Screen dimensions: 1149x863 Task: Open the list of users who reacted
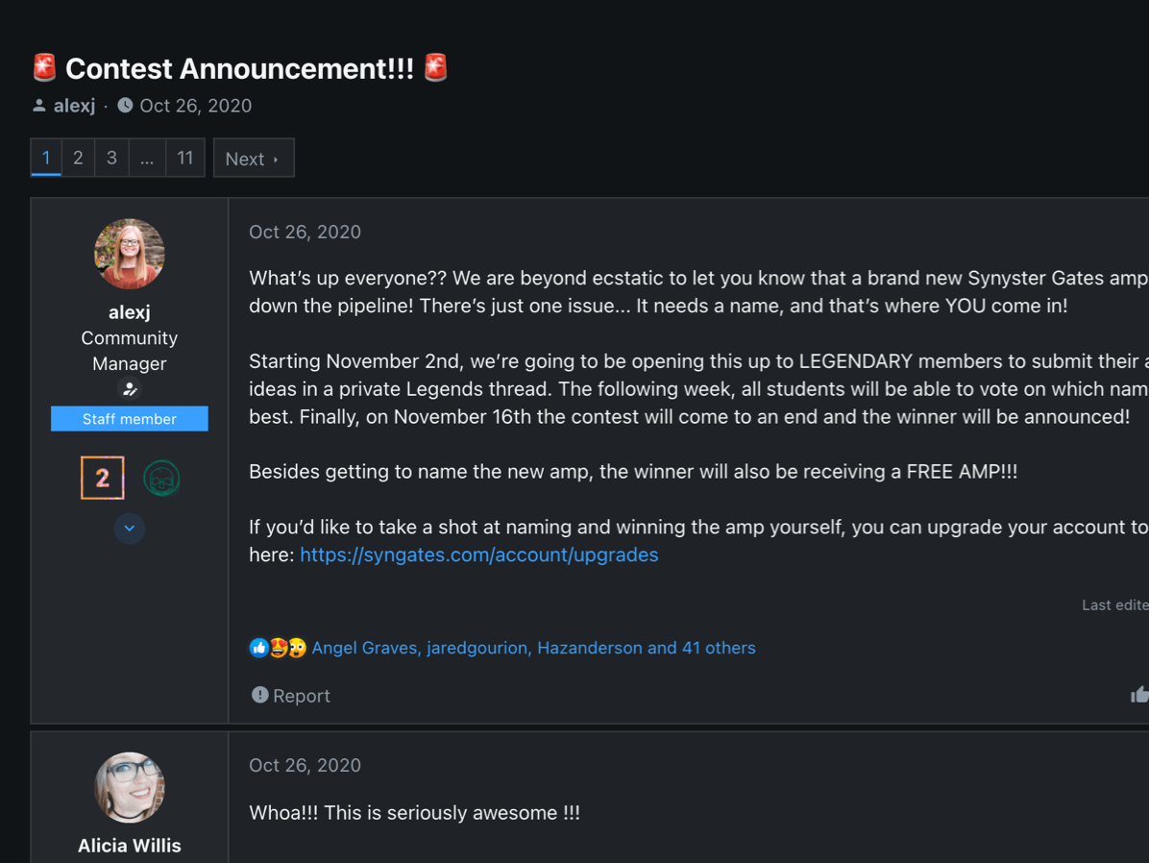pos(533,648)
